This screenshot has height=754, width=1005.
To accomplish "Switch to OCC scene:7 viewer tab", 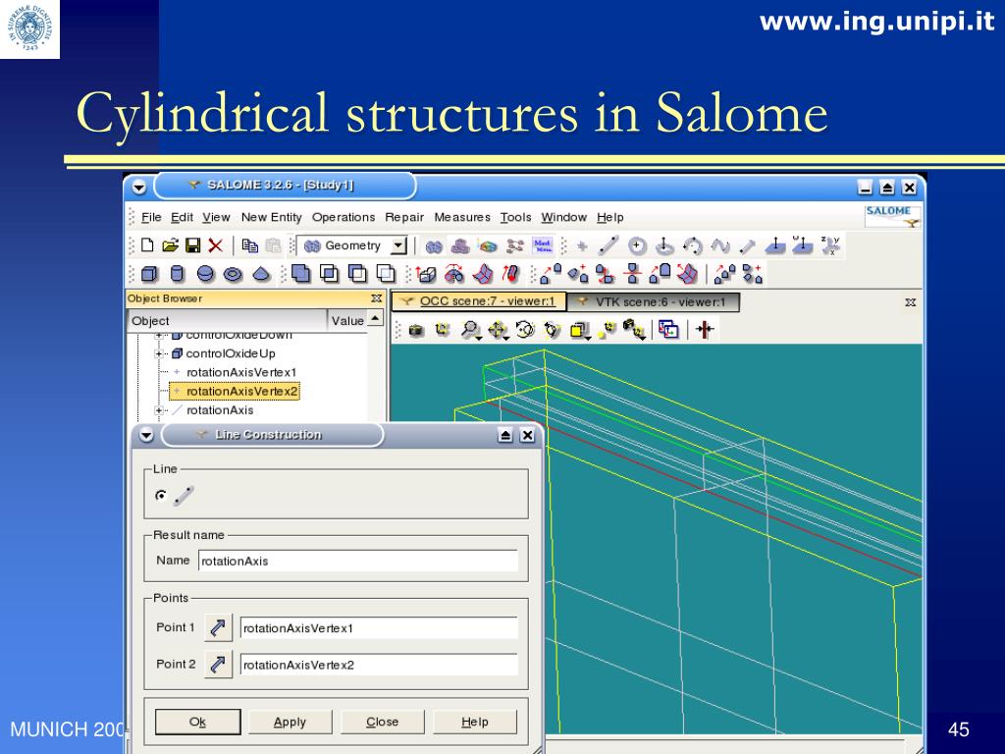I will point(479,301).
